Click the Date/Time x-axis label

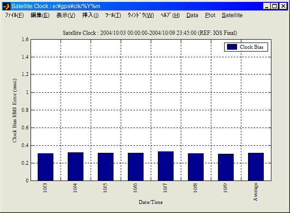pos(150,202)
